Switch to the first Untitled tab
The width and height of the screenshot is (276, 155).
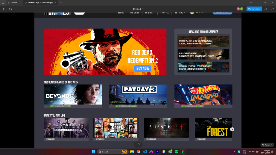(13, 3)
